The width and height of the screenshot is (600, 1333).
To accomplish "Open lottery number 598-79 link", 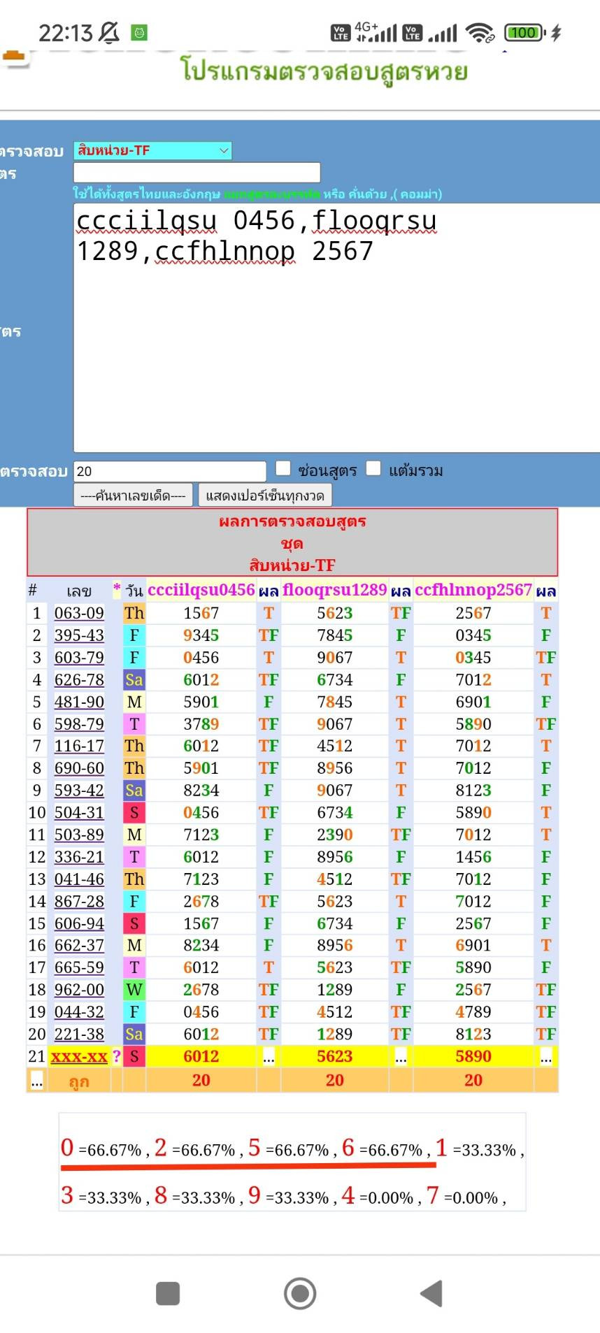I will [x=79, y=724].
